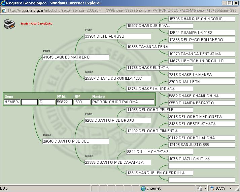The height and width of the screenshot is (192, 240).
Task: Click the page icon beside the URL
Action: point(4,10)
